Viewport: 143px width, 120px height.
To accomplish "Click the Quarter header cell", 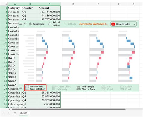I will pos(30,8).
